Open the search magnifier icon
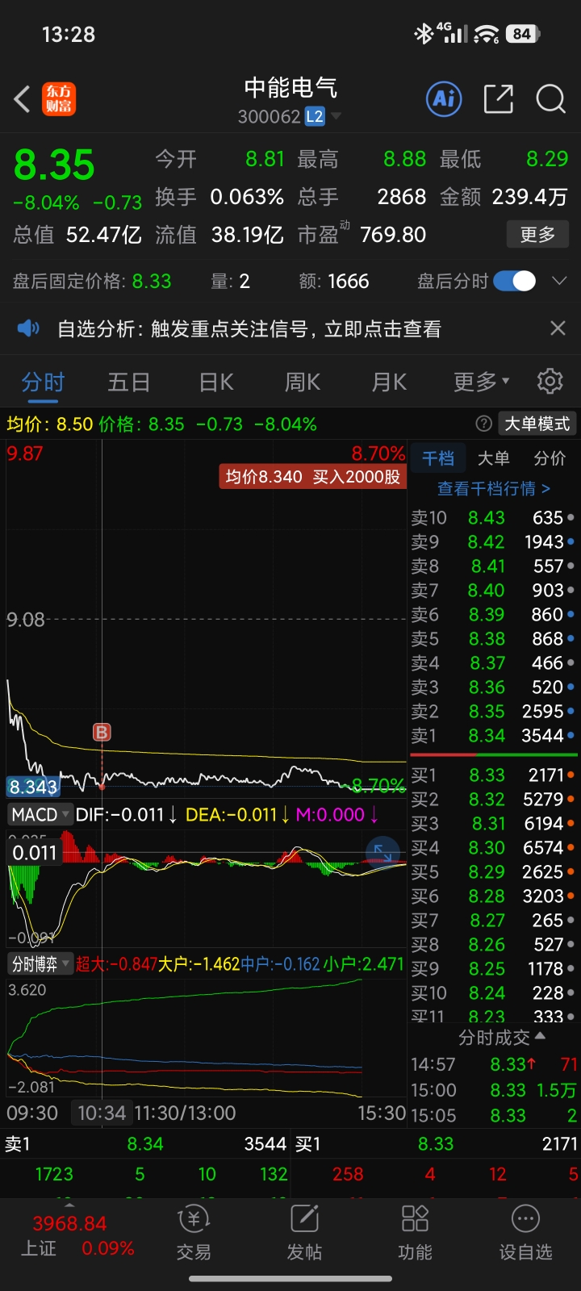Viewport: 581px width, 1291px height. coord(551,98)
